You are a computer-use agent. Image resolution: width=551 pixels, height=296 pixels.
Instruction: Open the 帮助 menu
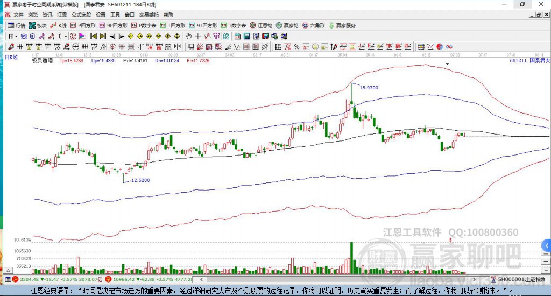(x=168, y=15)
